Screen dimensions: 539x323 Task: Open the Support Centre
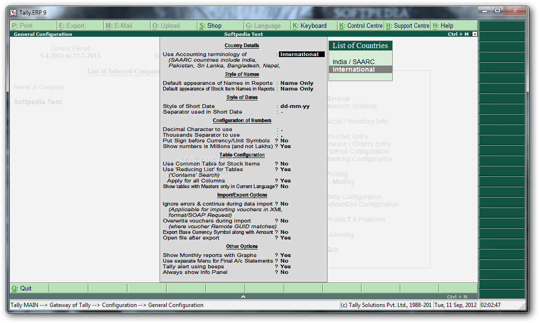[408, 26]
